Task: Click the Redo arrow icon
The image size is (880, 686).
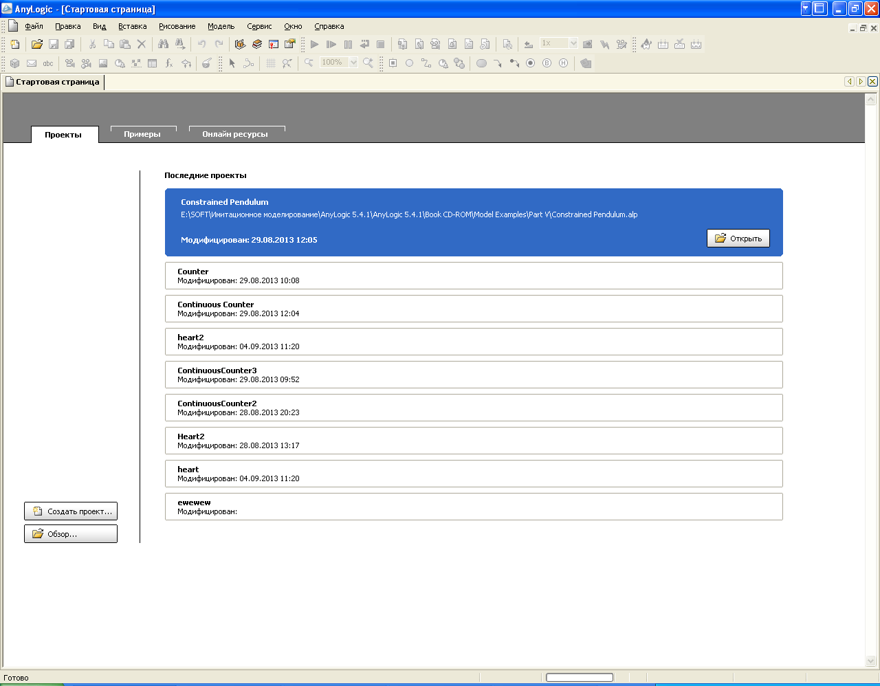Action: tap(219, 44)
